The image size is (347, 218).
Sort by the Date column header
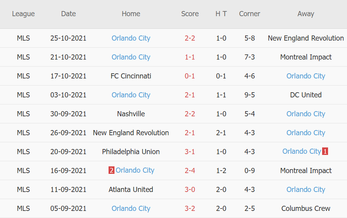point(68,14)
